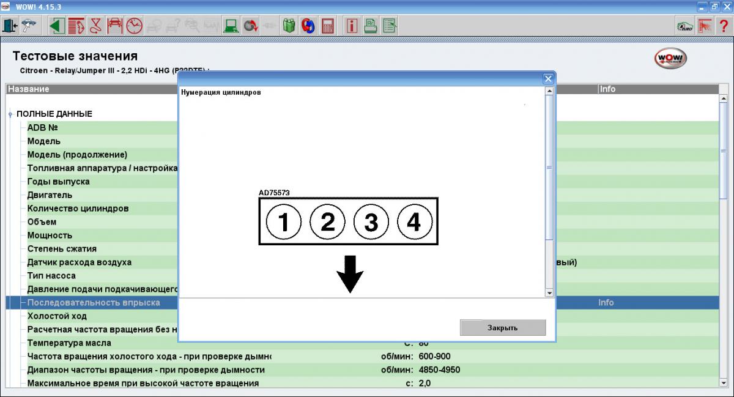
Task: Click the WOW! logo
Action: pyautogui.click(x=671, y=59)
